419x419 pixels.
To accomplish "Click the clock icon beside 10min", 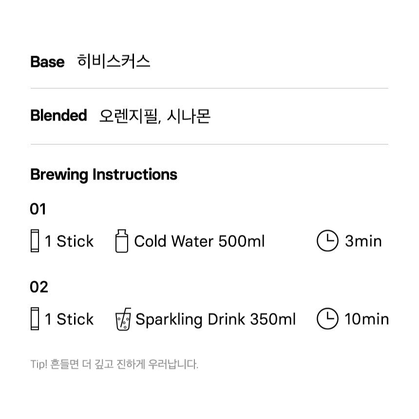I will click(327, 319).
